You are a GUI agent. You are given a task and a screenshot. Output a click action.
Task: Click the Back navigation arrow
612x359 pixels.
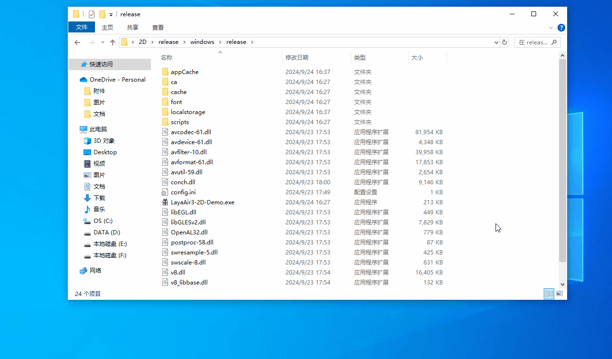click(77, 42)
